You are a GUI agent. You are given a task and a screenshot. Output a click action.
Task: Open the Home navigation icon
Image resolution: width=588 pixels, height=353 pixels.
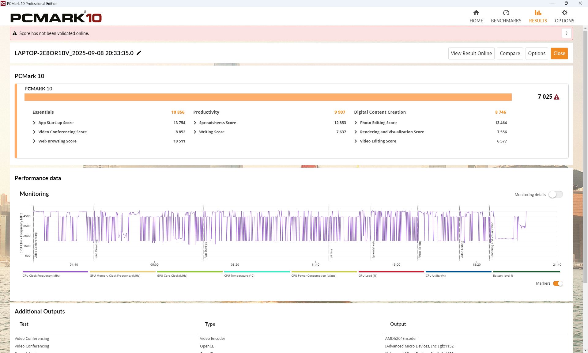(476, 13)
